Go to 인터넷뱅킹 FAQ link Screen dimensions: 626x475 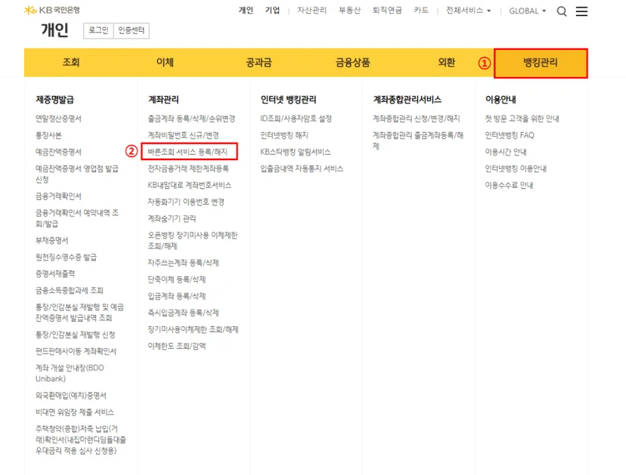click(510, 135)
